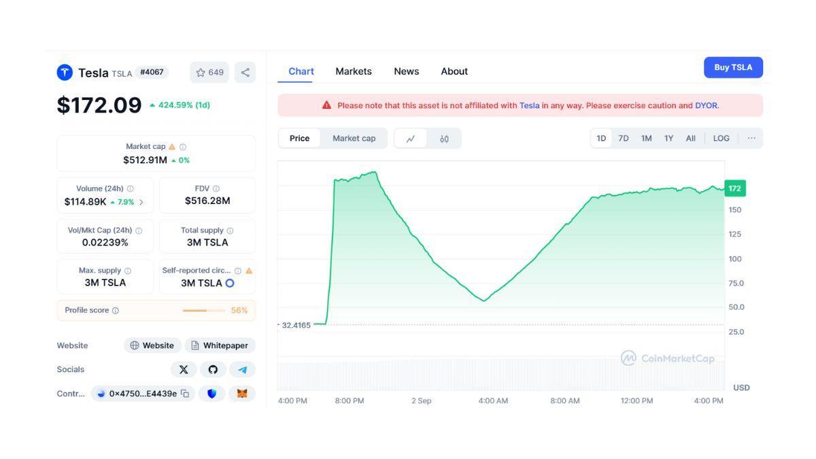Open the chart options ellipsis menu

pos(751,138)
